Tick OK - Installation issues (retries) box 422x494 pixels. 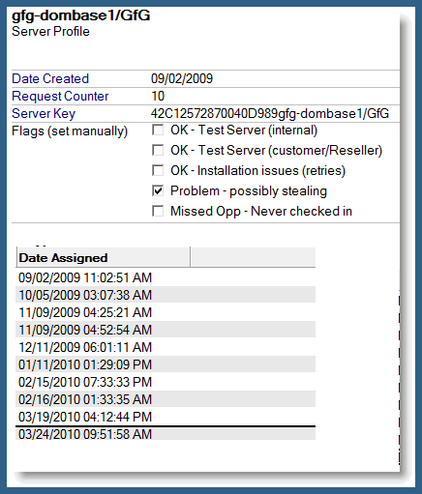(158, 170)
